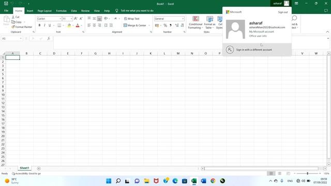The image size is (331, 186).
Task: Apply the Accounting Number Format icon
Action: [x=157, y=25]
